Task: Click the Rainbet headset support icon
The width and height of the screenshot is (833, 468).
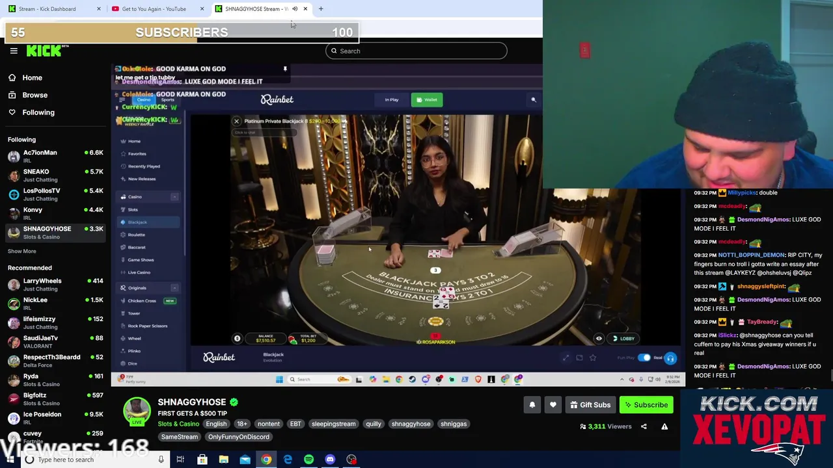Action: click(x=670, y=358)
